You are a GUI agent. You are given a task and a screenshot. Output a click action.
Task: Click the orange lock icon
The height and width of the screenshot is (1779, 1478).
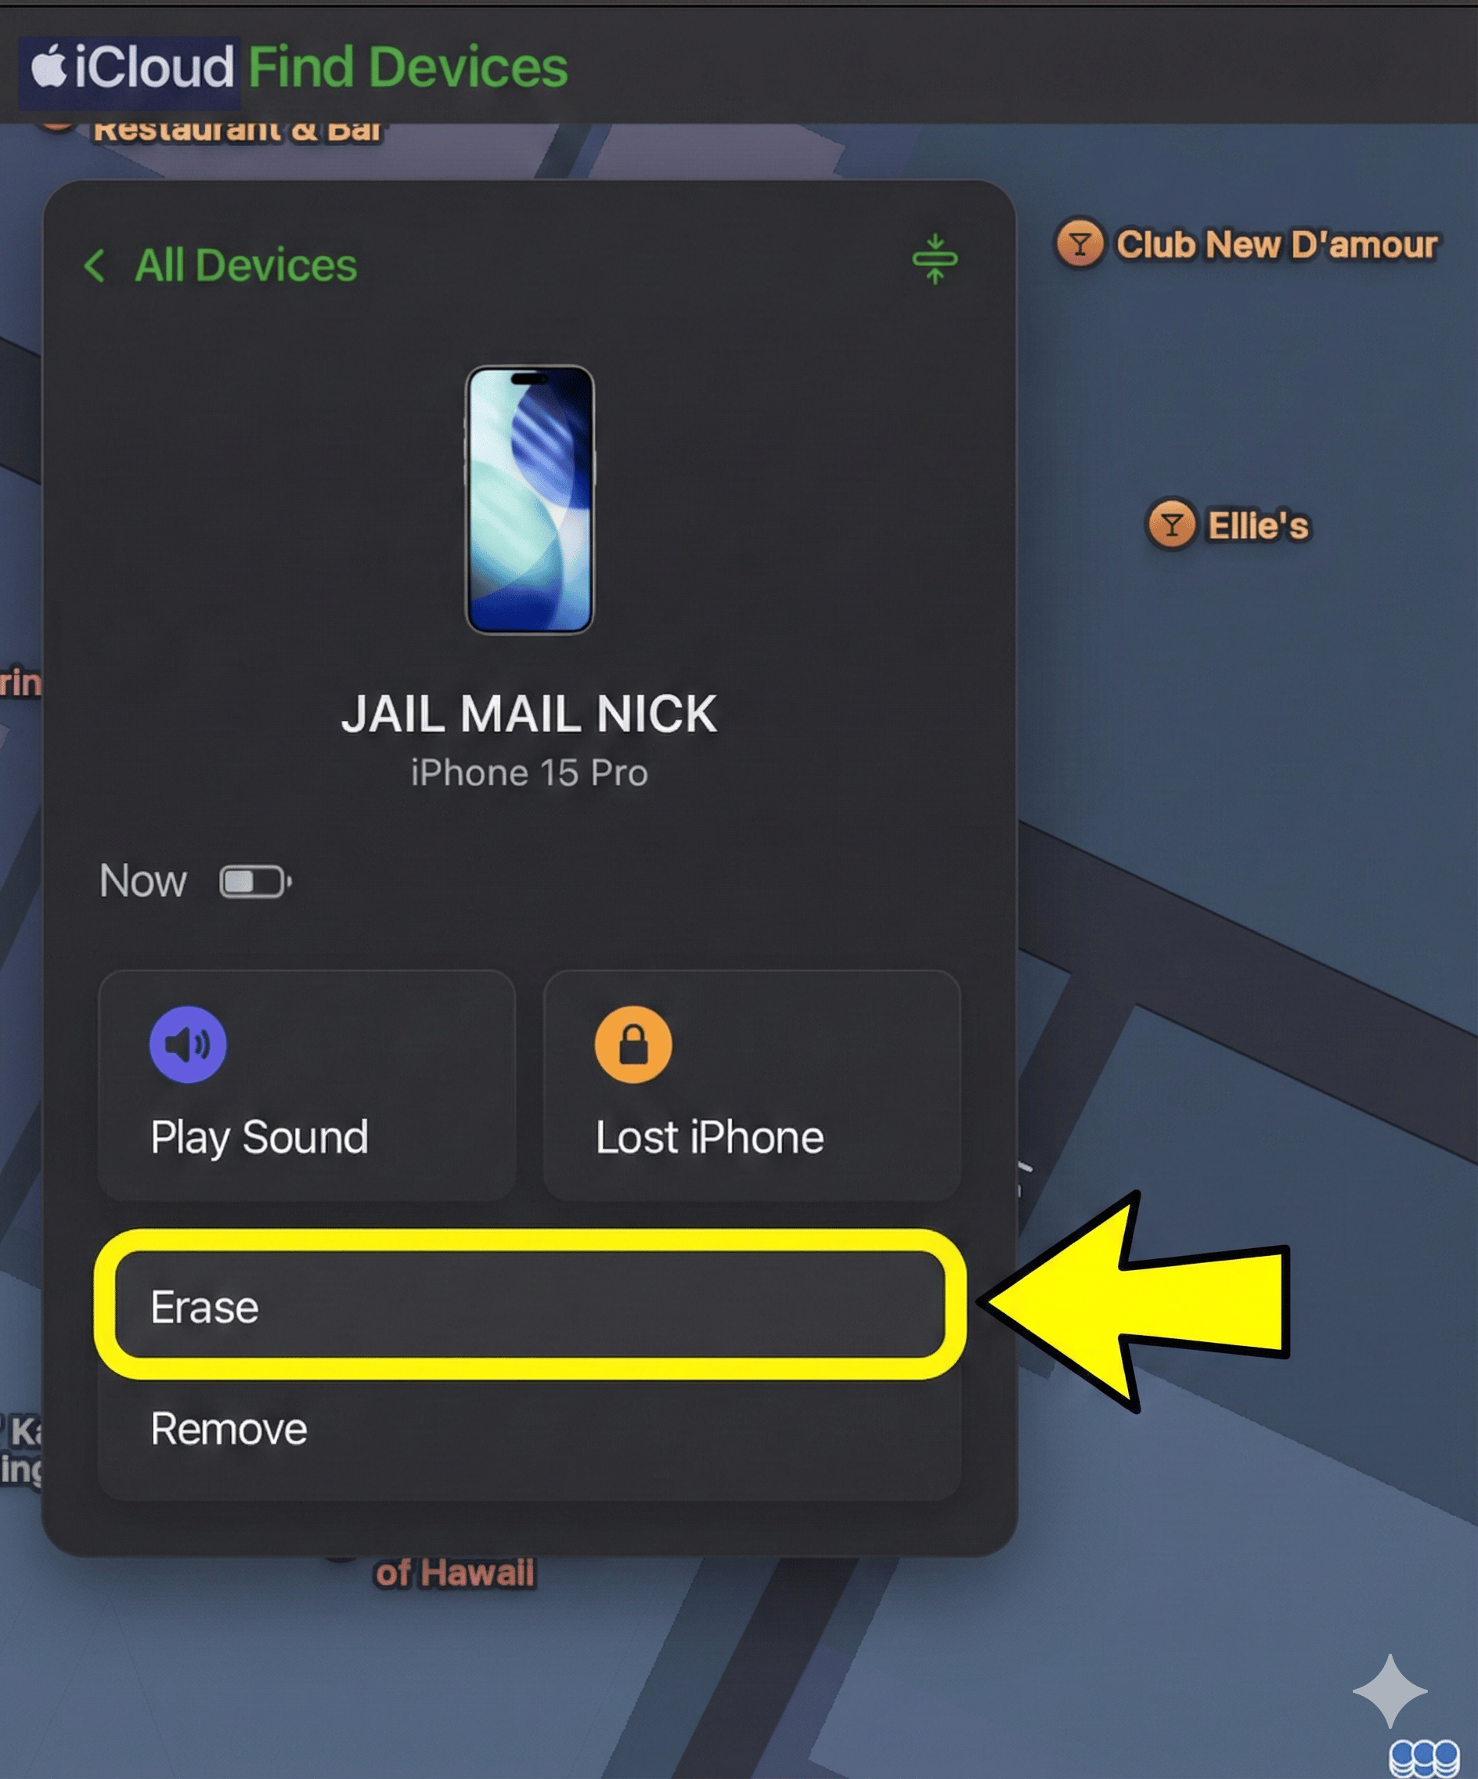tap(633, 1044)
